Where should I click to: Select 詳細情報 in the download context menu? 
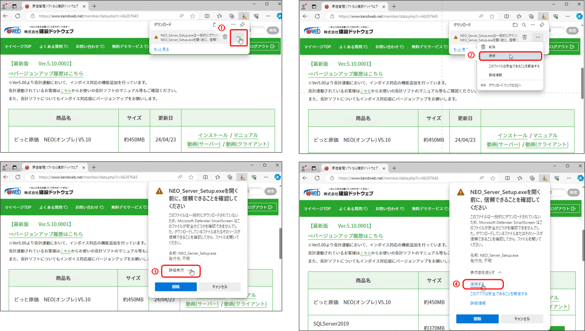pyautogui.click(x=495, y=75)
